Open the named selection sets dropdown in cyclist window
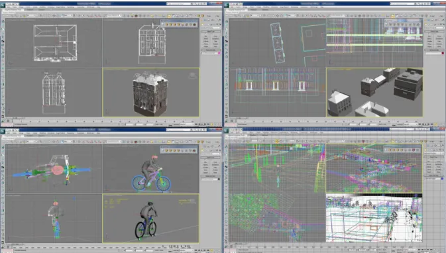Image resolution: width=446 pixels, height=253 pixels. click(x=114, y=142)
